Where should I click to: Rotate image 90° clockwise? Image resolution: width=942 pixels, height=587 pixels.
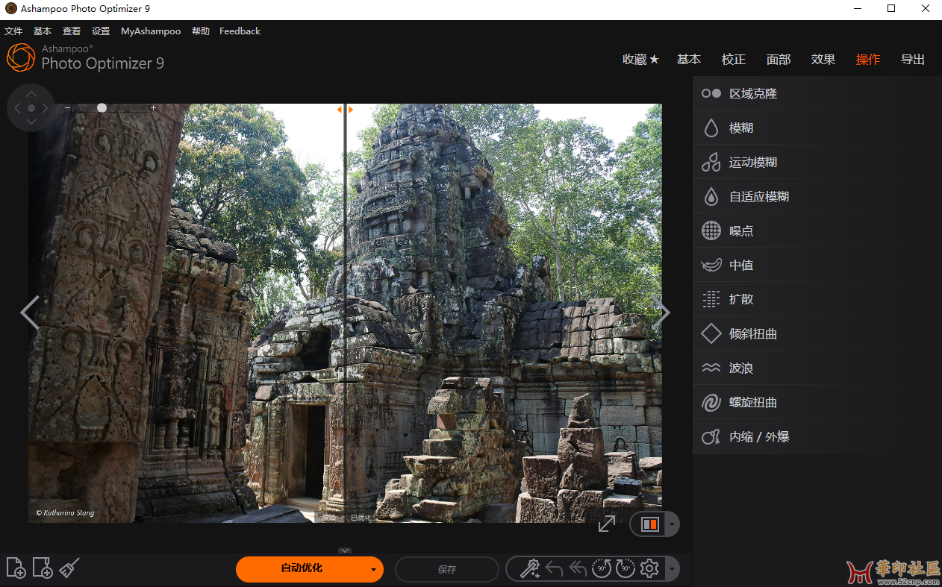(626, 569)
